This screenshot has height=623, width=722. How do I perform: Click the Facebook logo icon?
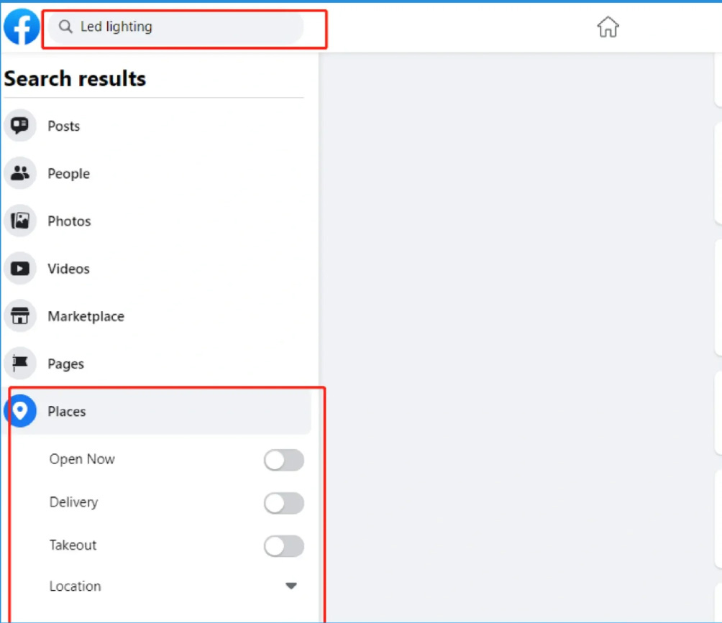[21, 27]
